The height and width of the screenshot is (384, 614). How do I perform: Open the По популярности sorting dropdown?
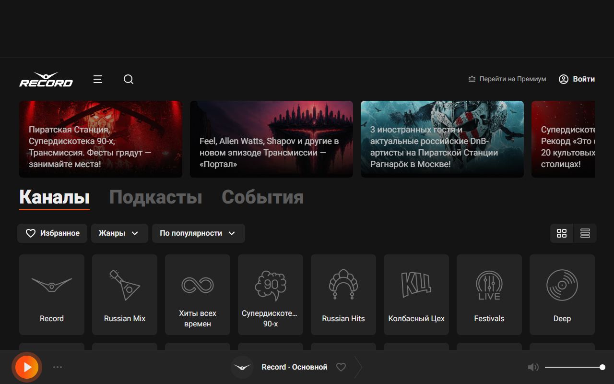point(199,233)
